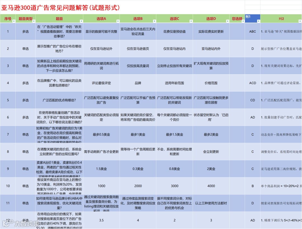The height and width of the screenshot is (229, 302).
Task: Open the 选项D column filter dropdown
Action: click(x=227, y=21)
